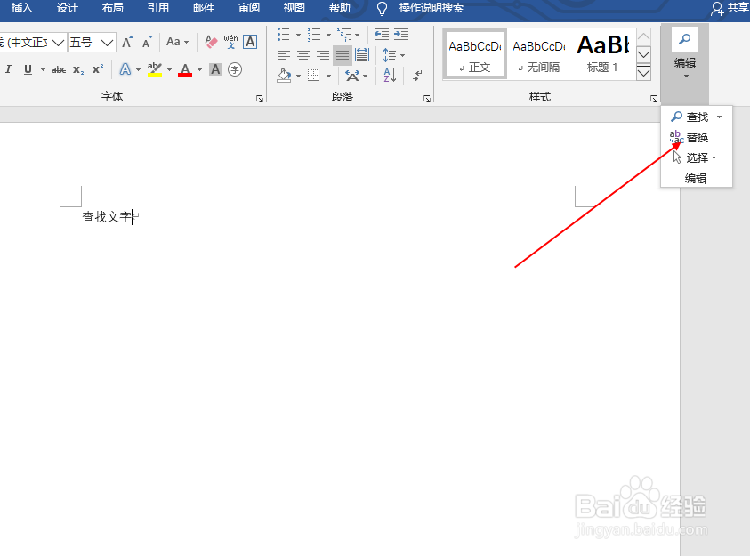Toggle justify alignment

(x=343, y=55)
